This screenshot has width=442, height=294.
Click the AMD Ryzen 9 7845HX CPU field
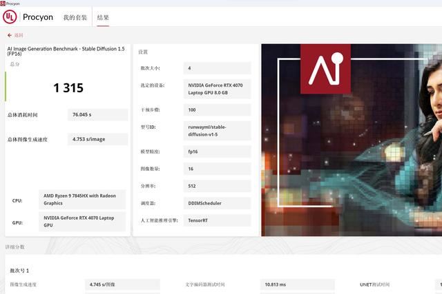pyautogui.click(x=82, y=200)
